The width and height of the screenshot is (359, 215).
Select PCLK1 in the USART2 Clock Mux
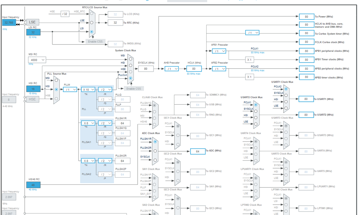coord(256,105)
